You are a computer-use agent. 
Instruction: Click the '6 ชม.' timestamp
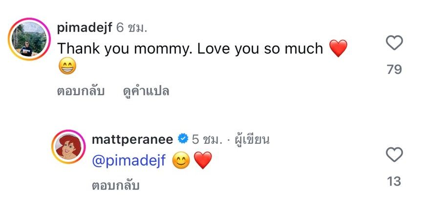click(131, 28)
